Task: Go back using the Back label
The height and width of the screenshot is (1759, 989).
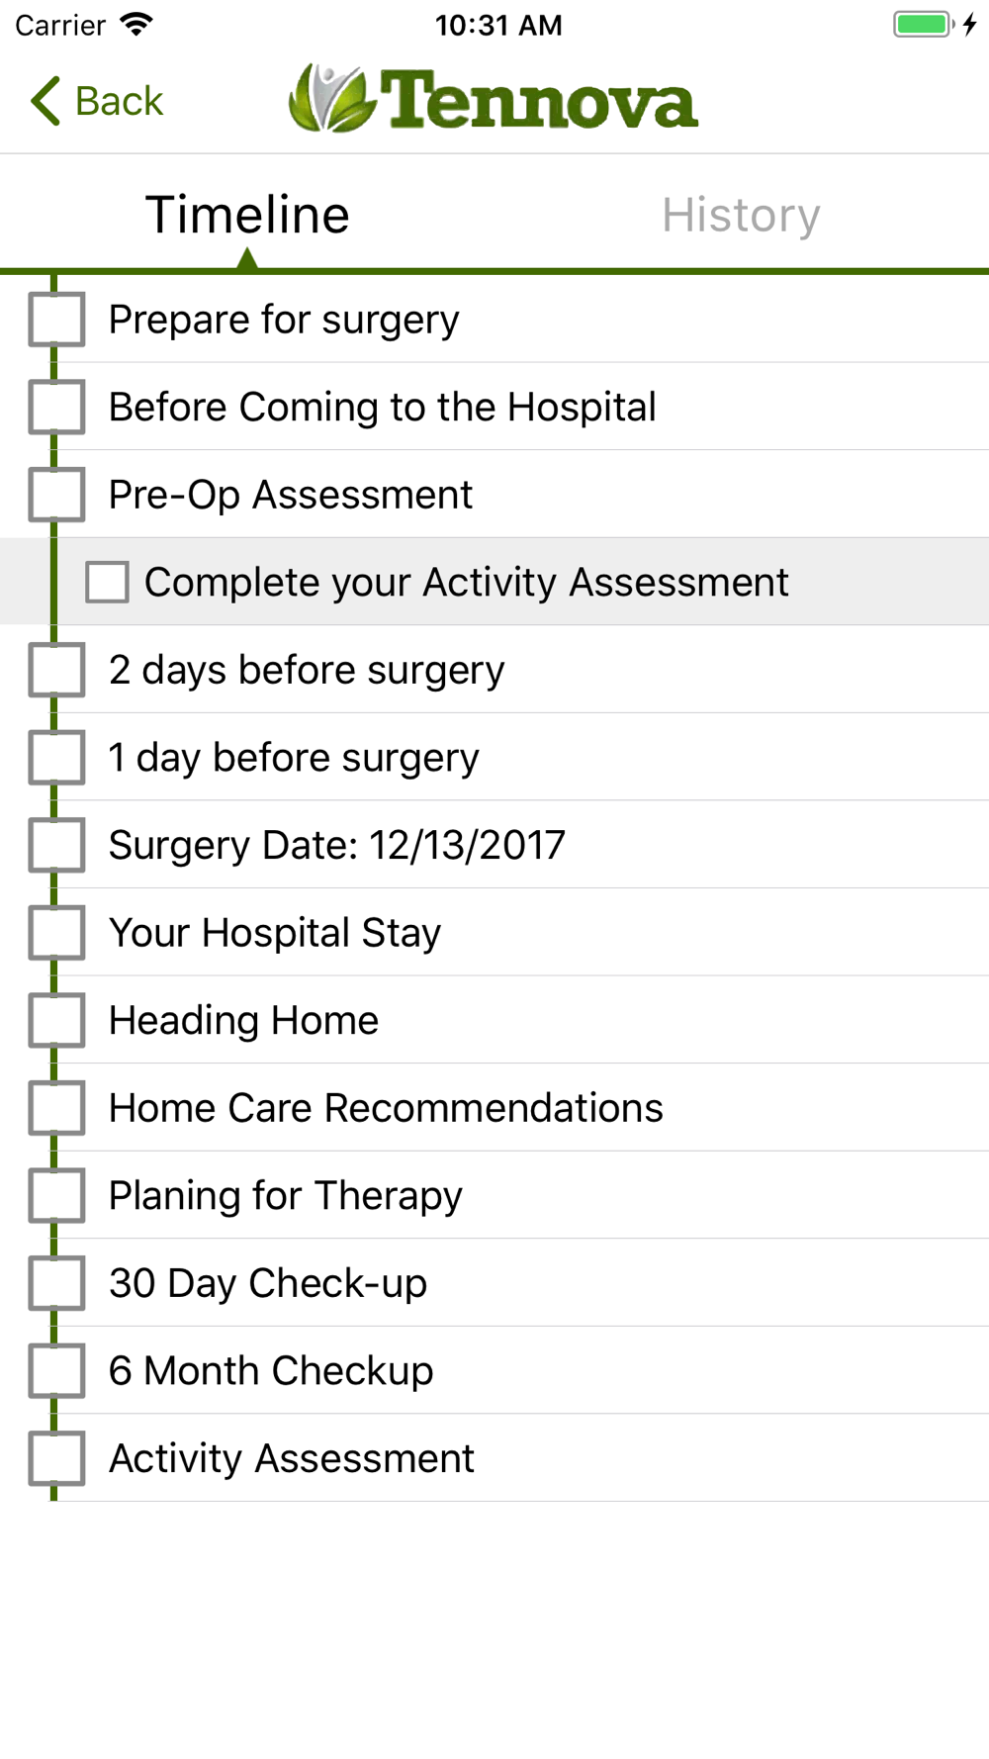Action: click(119, 101)
